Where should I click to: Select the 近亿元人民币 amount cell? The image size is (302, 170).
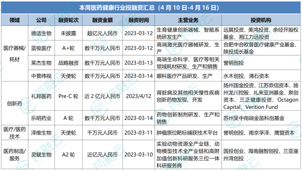[102, 155]
